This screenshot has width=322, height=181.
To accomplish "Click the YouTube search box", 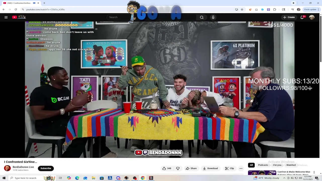I will 152,17.
